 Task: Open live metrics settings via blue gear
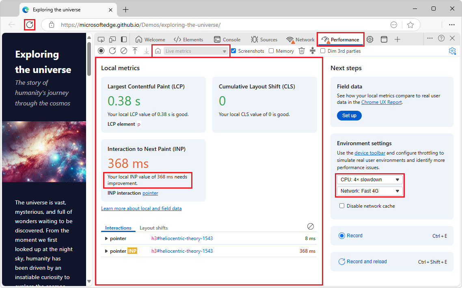tap(452, 51)
